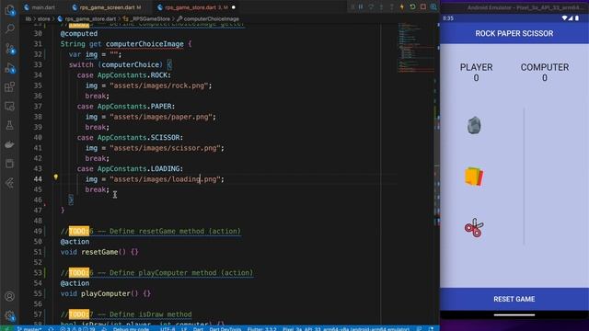
Task: Tap the scissor image in emulator
Action: [474, 228]
